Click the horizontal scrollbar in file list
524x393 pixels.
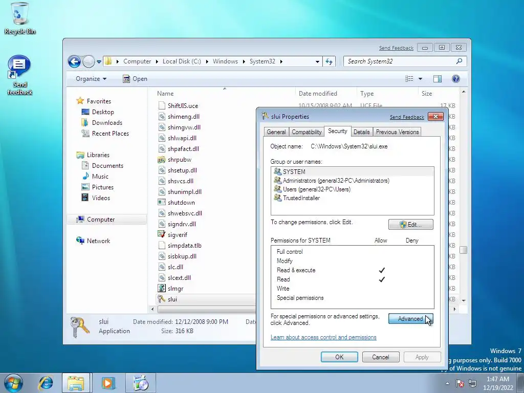[x=207, y=309]
